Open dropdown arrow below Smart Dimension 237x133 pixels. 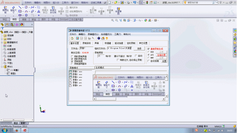tap(13, 16)
